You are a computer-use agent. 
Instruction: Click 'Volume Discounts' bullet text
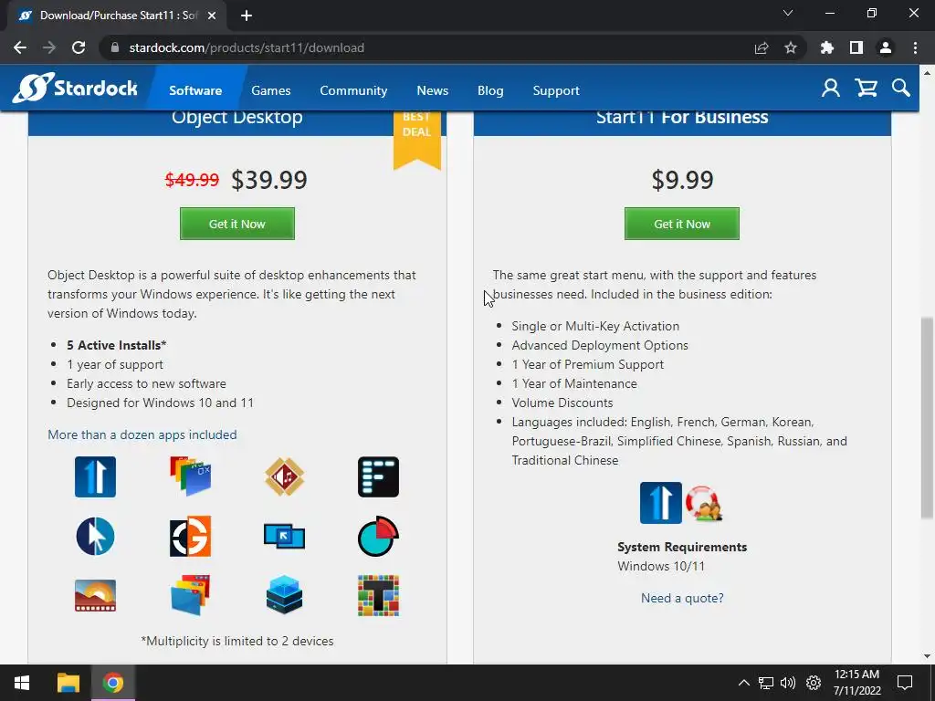click(x=562, y=403)
